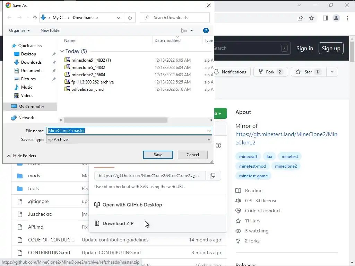Open Chrome three-dot menu

(347, 18)
